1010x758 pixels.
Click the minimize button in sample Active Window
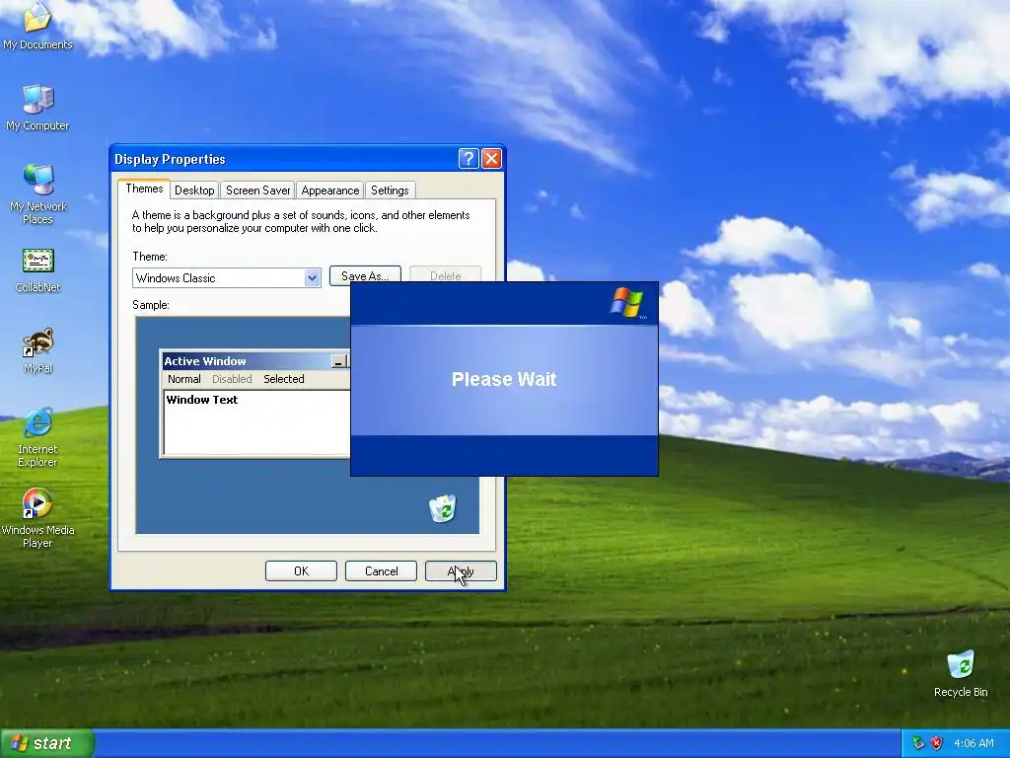(339, 361)
